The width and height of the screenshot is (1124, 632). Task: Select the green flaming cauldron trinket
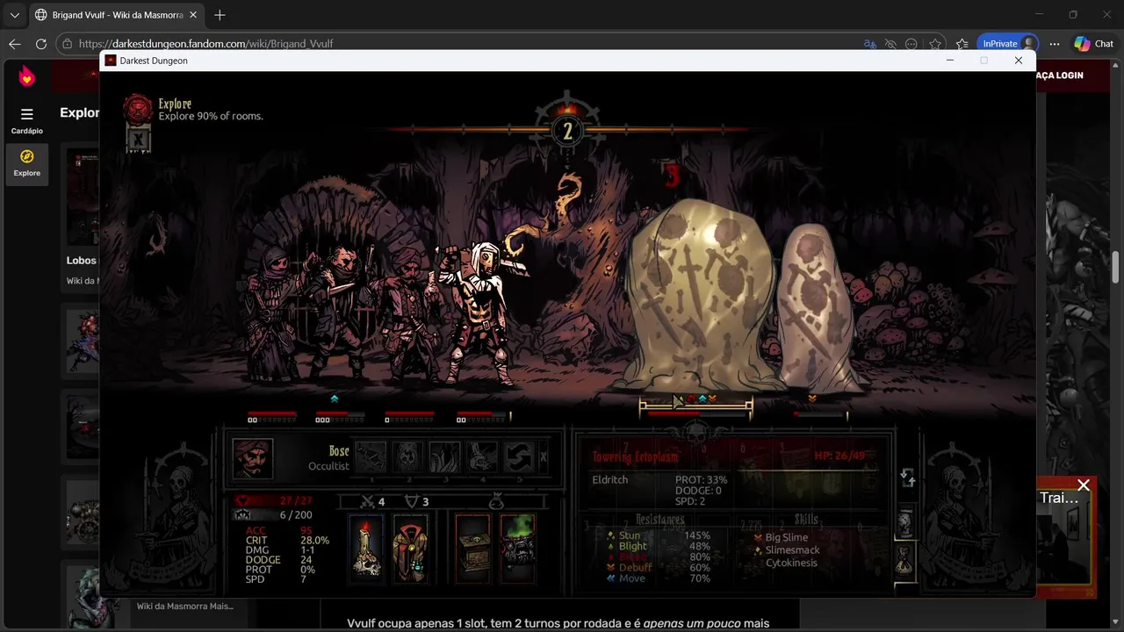[x=517, y=548]
